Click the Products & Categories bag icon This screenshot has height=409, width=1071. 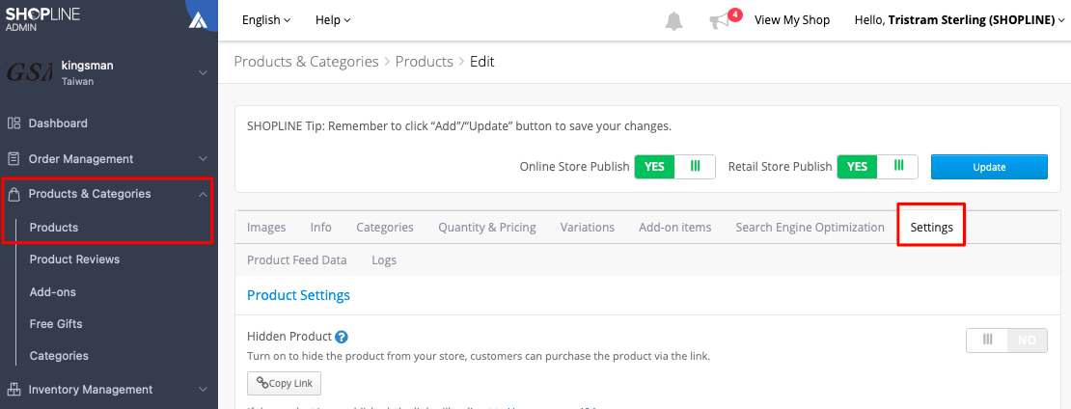(x=14, y=194)
